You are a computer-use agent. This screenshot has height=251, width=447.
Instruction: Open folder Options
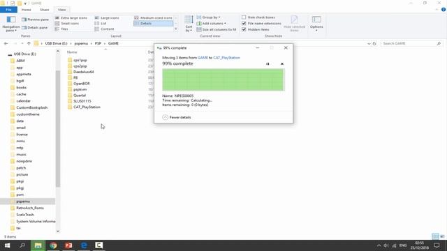pos(316,24)
